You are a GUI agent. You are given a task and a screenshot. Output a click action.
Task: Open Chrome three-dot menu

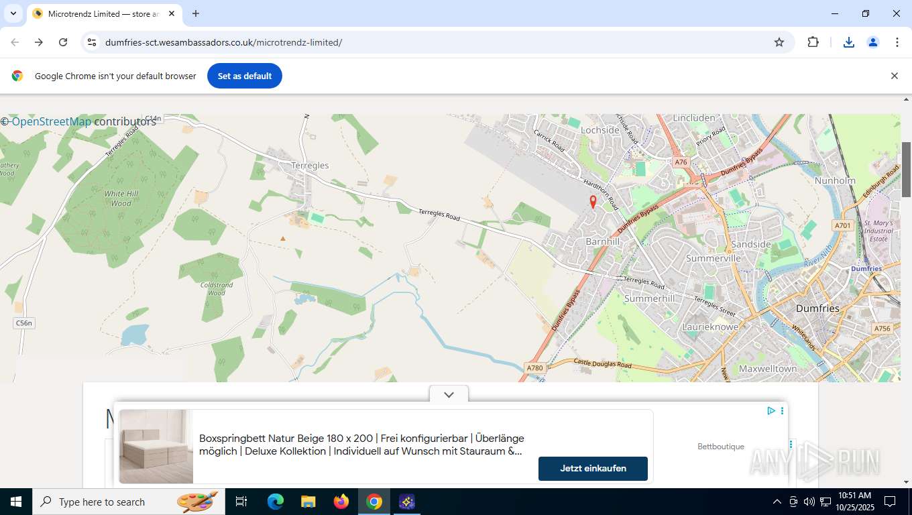point(897,42)
